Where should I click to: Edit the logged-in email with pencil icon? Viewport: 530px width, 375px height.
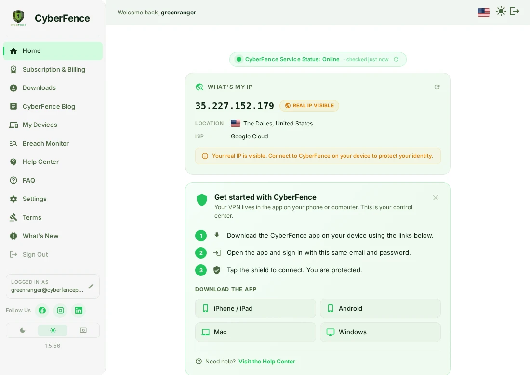[91, 286]
